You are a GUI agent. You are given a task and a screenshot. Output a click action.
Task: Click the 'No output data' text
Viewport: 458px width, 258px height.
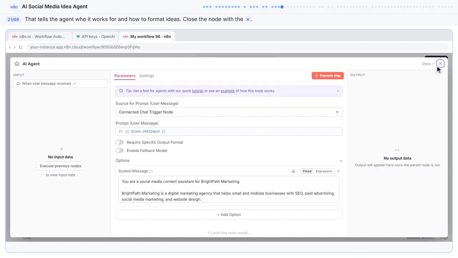397,158
